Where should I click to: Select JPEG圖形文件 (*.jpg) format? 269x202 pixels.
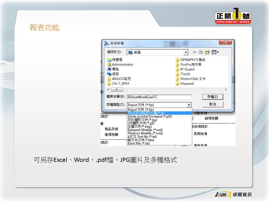pyautogui.click(x=142, y=120)
